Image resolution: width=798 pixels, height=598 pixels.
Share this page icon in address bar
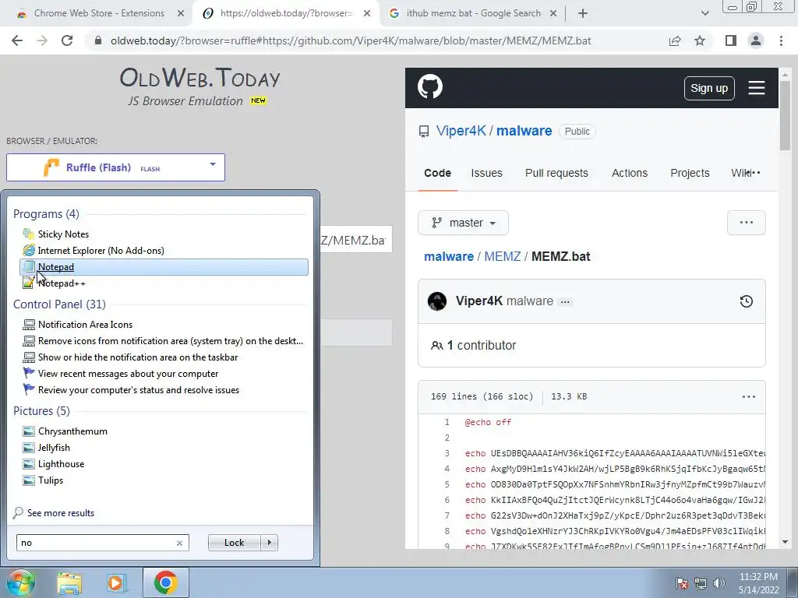click(x=675, y=40)
